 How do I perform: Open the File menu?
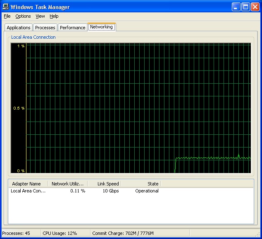click(7, 16)
